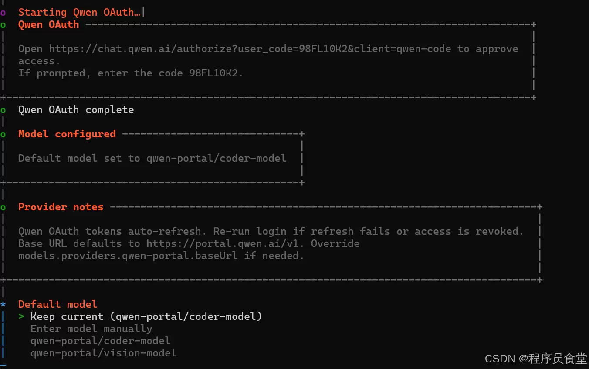Click the text cursor after Starting Qwen OAuth…
The width and height of the screenshot is (589, 369).
pos(143,12)
